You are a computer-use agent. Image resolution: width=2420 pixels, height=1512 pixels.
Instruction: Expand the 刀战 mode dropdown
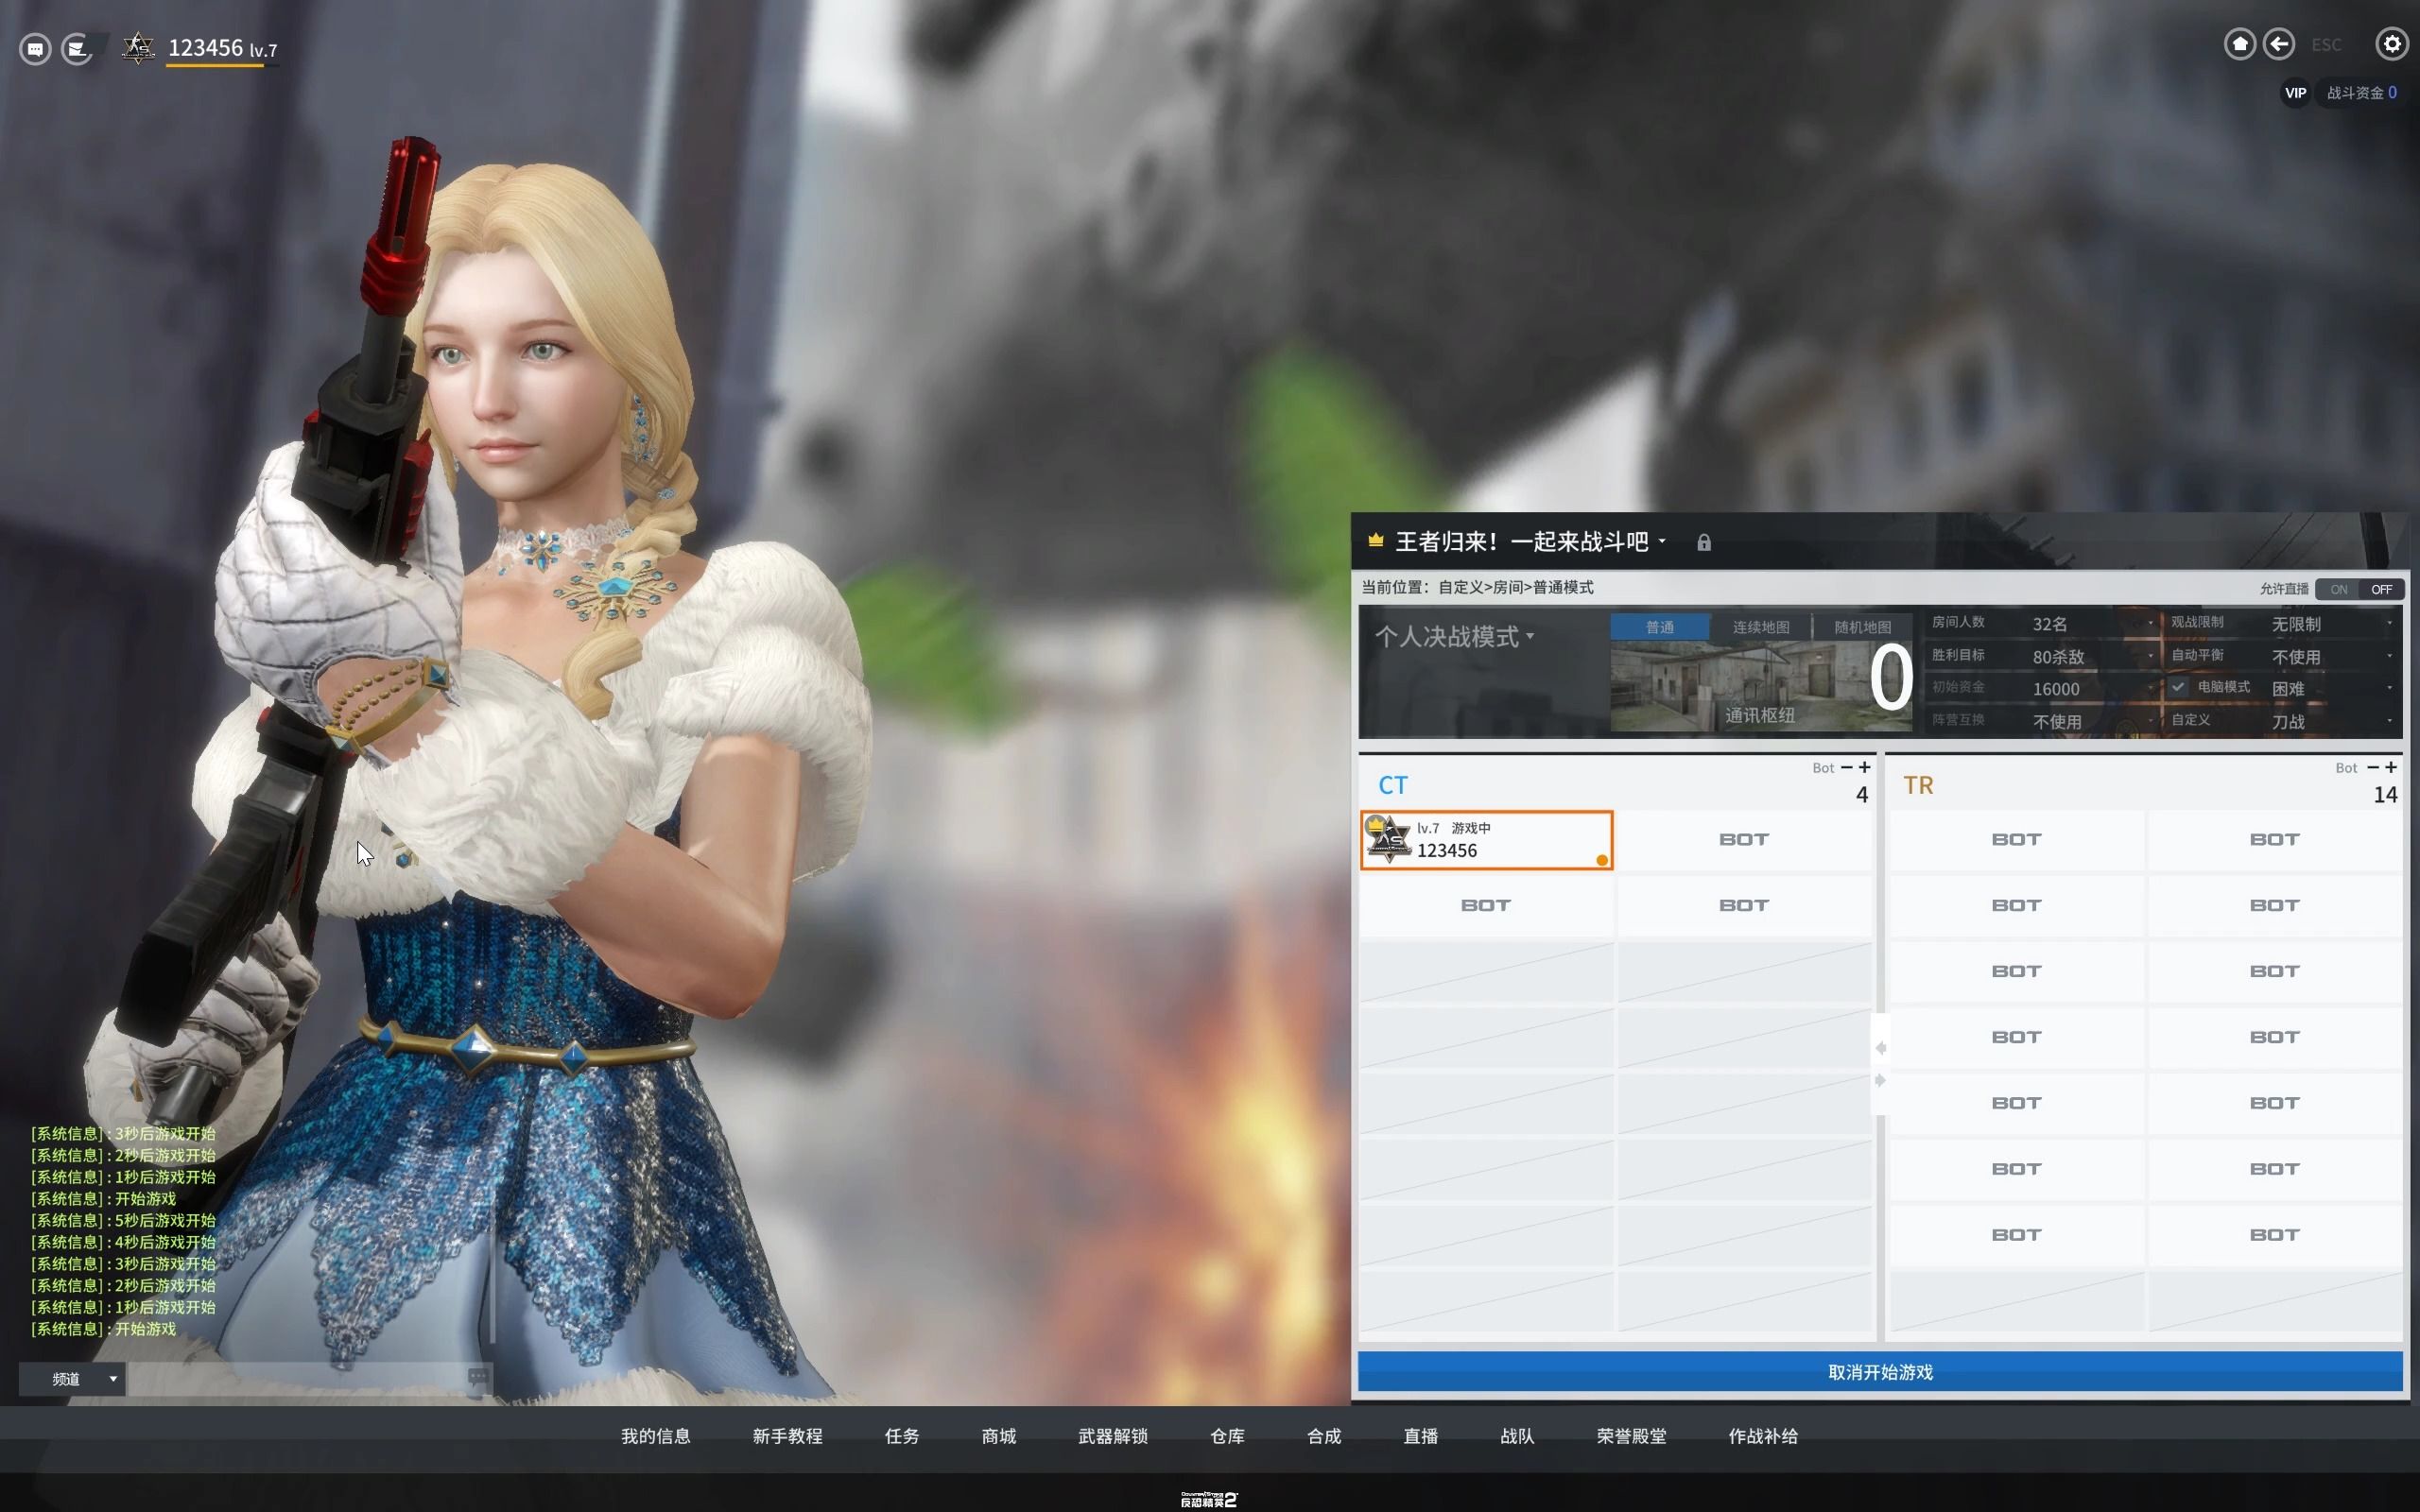pyautogui.click(x=2393, y=719)
